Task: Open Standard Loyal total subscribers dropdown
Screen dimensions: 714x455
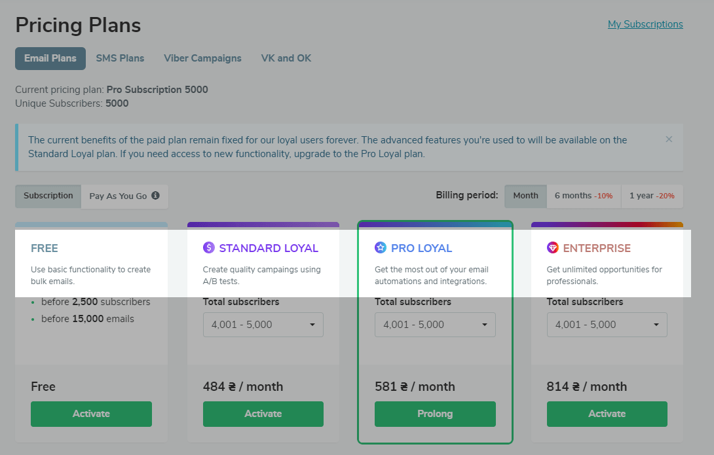Action: click(263, 325)
